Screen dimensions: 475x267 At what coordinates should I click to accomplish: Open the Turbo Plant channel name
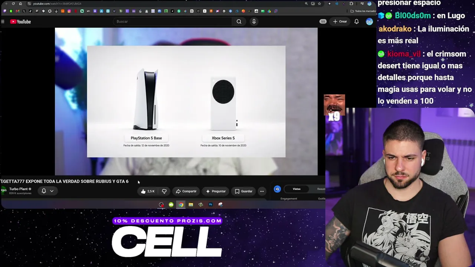point(19,189)
